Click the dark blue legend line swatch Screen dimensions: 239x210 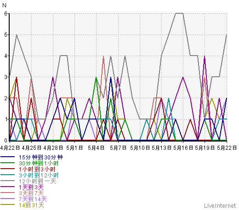(8, 157)
